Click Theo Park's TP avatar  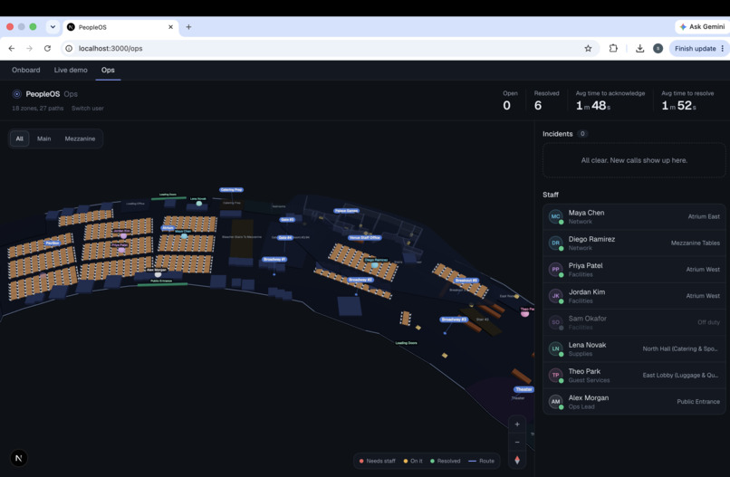pyautogui.click(x=555, y=376)
